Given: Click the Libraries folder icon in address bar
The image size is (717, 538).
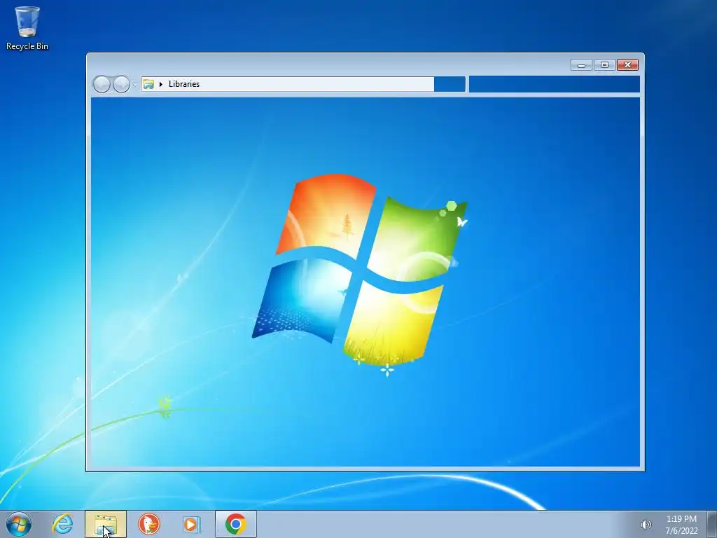Looking at the screenshot, I should coord(148,84).
